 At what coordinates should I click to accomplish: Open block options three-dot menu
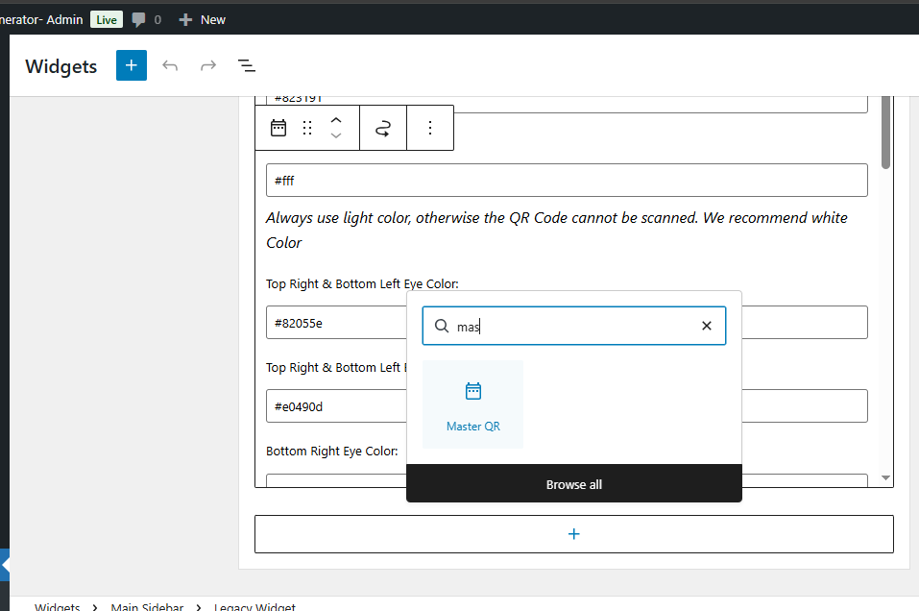click(x=430, y=128)
